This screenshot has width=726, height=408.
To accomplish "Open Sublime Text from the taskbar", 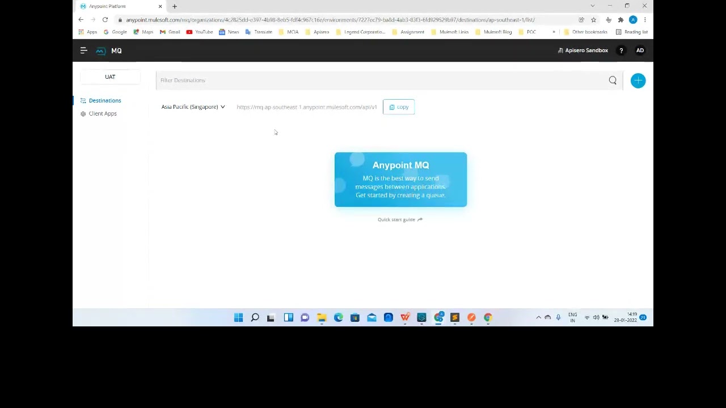I will point(455,317).
